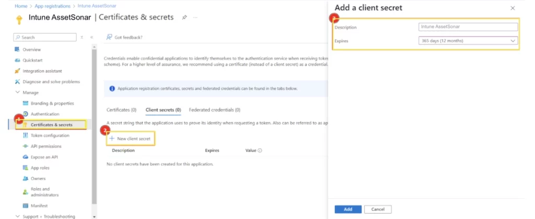The height and width of the screenshot is (219, 535).
Task: Click the App registrations breadcrumb link
Action: (x=53, y=6)
